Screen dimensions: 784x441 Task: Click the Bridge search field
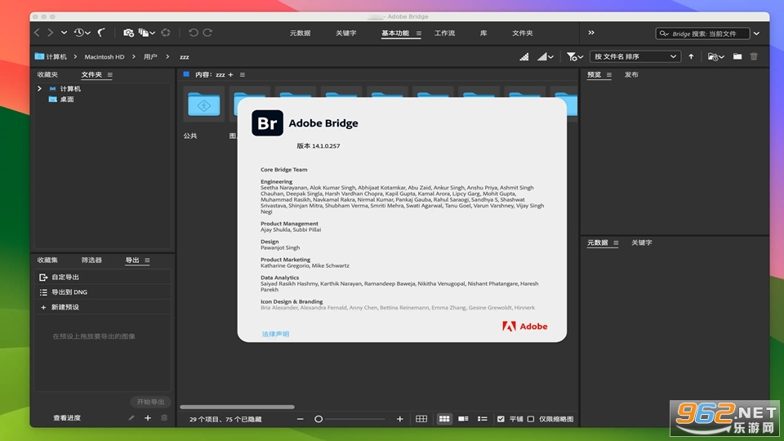coord(702,33)
